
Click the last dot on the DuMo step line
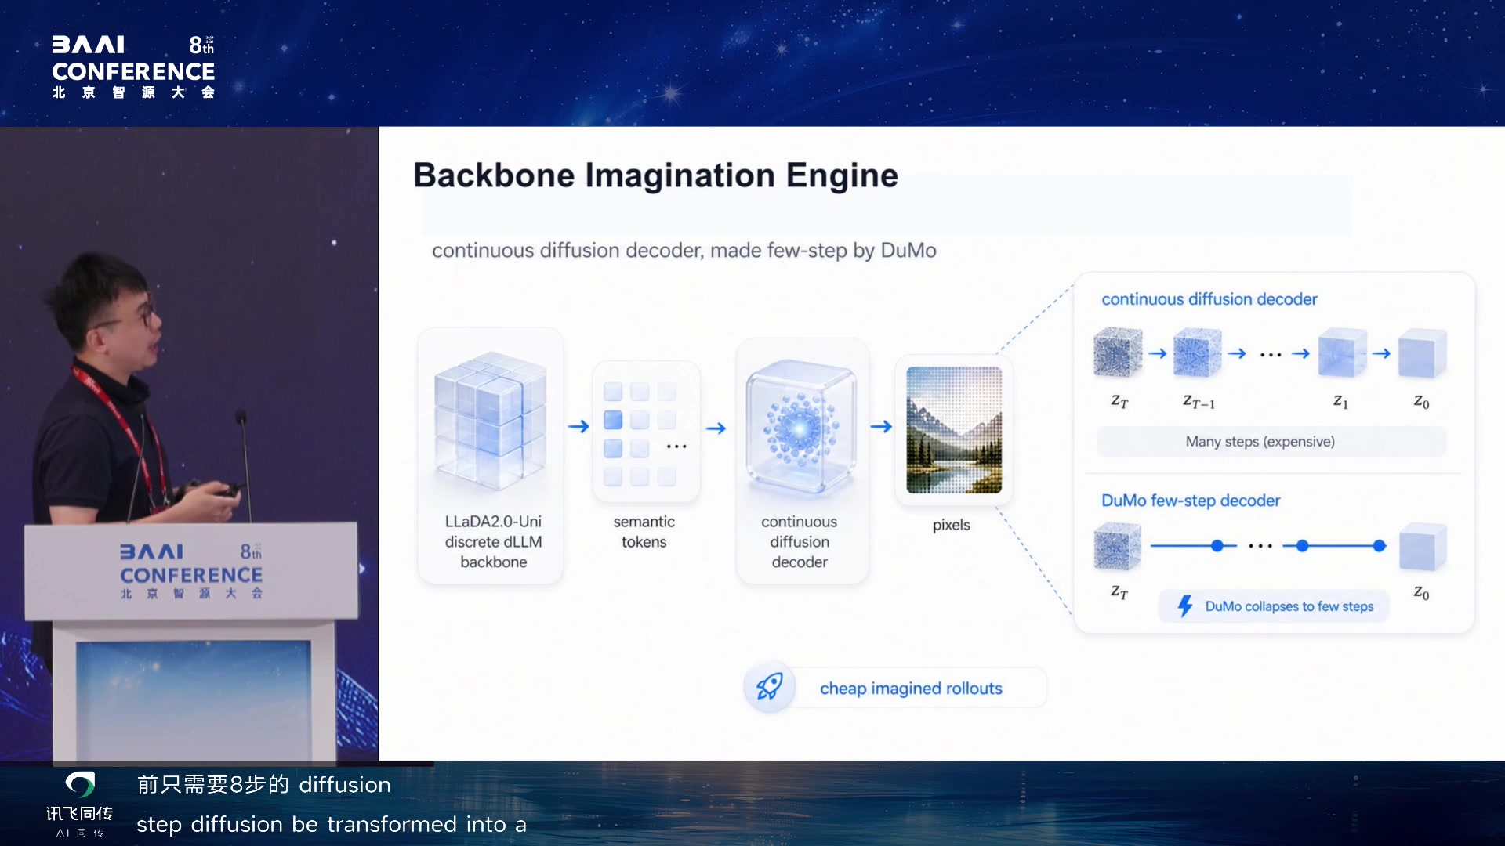1380,546
